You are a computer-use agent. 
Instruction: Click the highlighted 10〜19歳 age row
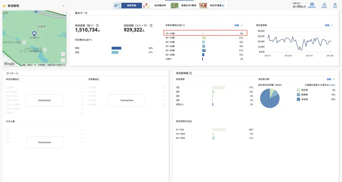[x=205, y=33]
